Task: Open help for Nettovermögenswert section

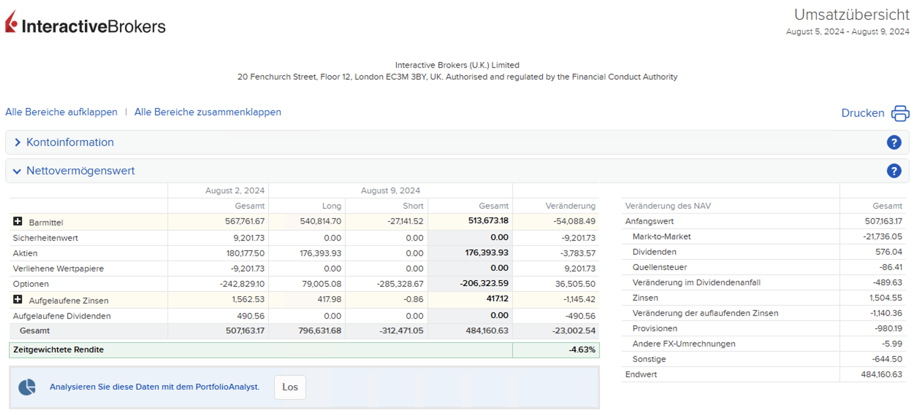Action: coord(894,171)
